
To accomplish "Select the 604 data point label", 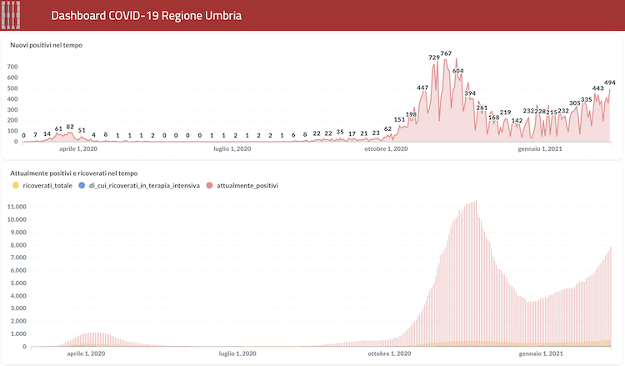I will click(457, 71).
